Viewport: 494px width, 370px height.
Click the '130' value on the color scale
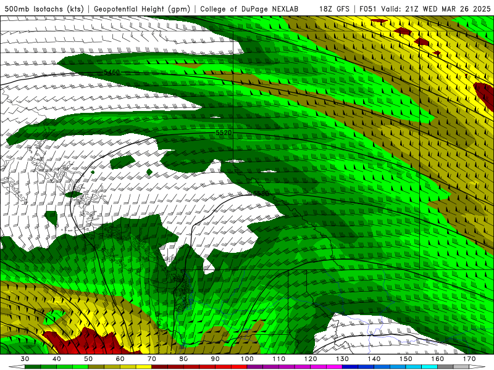[x=343, y=359]
